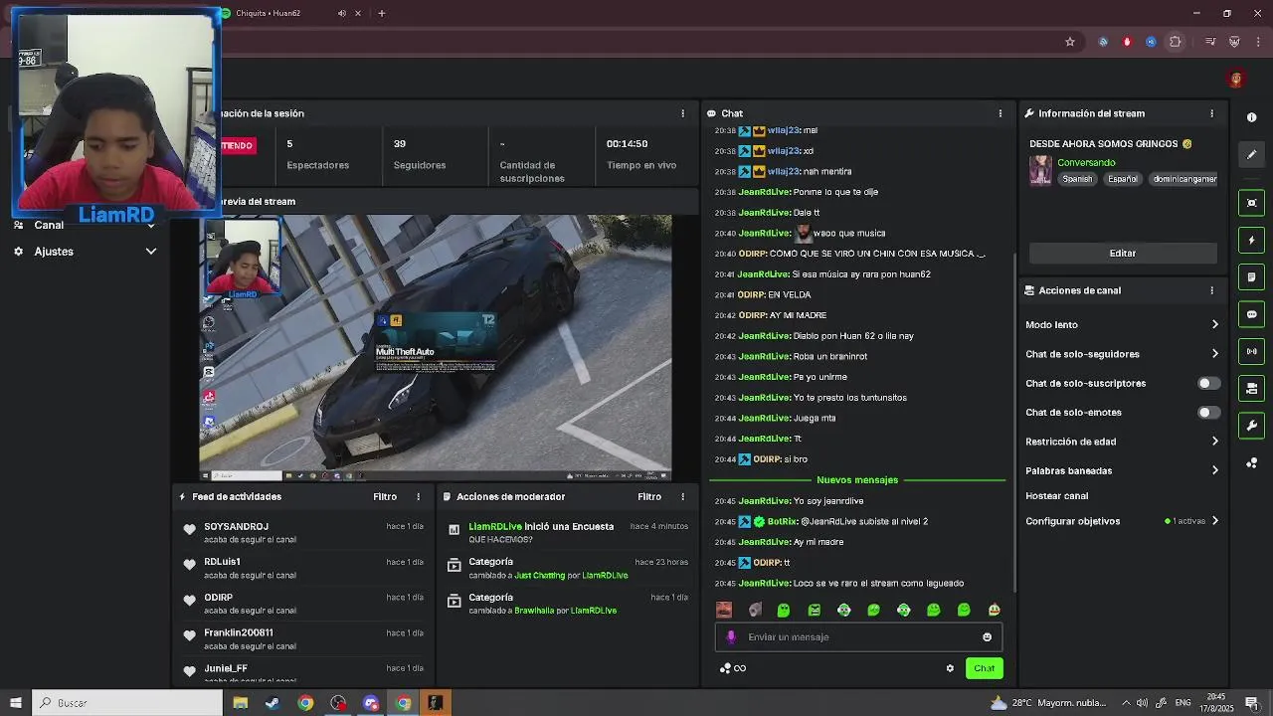This screenshot has width=1273, height=716.
Task: Click the broadcast signal icon in right sidebar
Action: [1251, 351]
